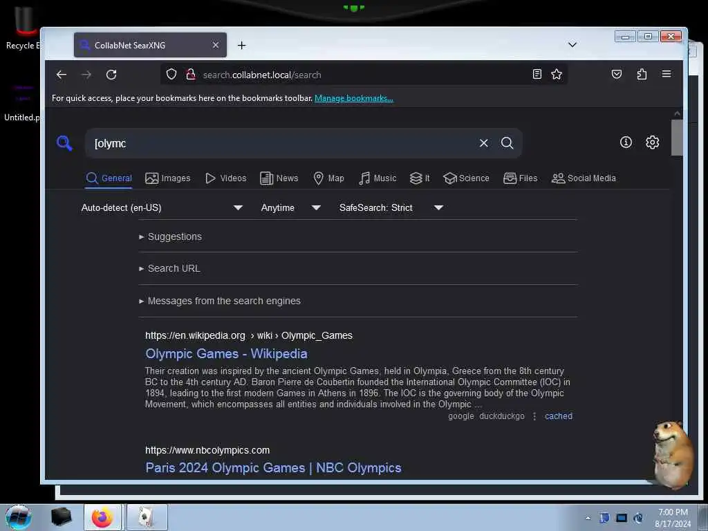Go back using the browser back arrow

(x=62, y=75)
